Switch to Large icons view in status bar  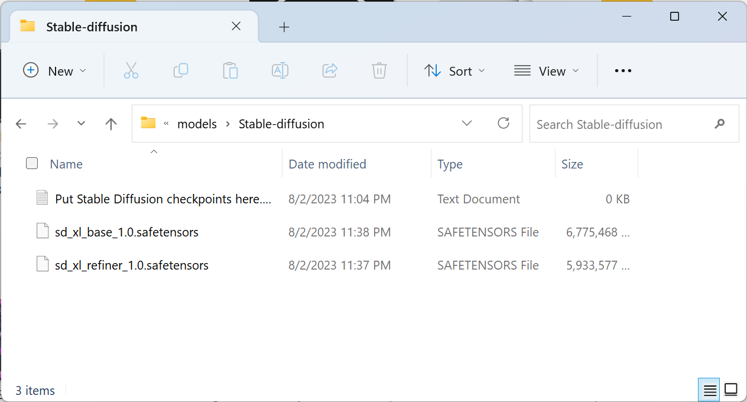731,390
